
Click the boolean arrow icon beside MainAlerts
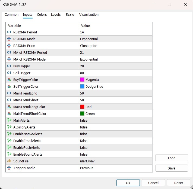(9, 120)
